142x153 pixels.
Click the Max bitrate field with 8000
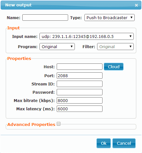(x=80, y=100)
